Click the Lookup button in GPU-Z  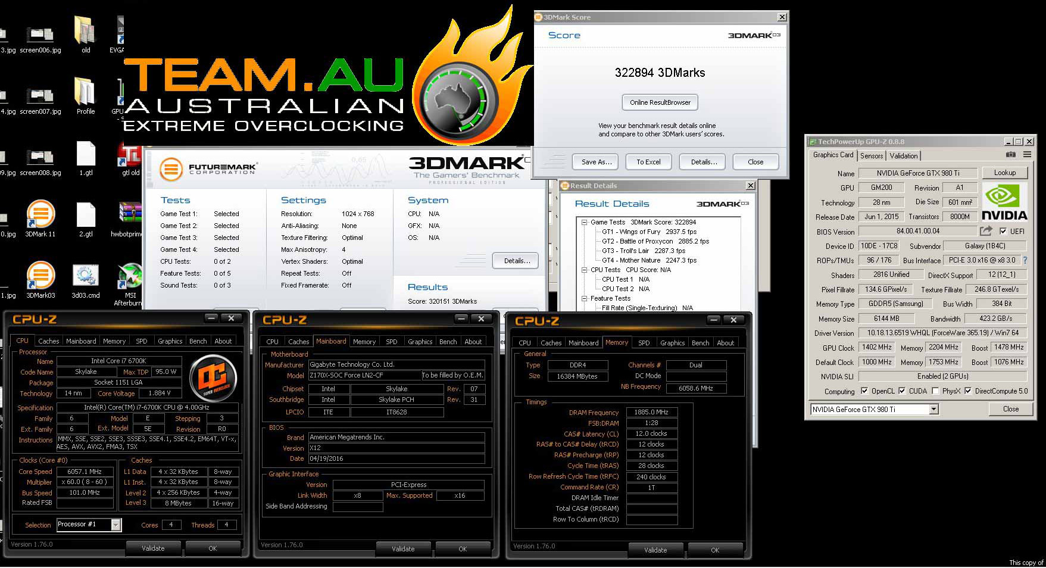tap(1005, 173)
